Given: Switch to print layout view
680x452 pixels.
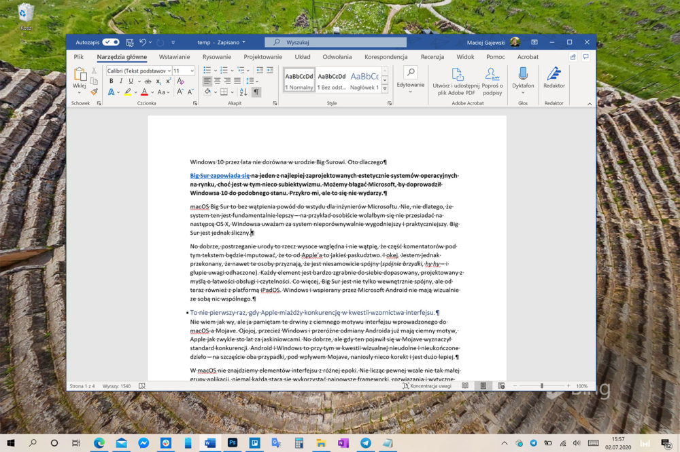Looking at the screenshot, I should coord(483,385).
